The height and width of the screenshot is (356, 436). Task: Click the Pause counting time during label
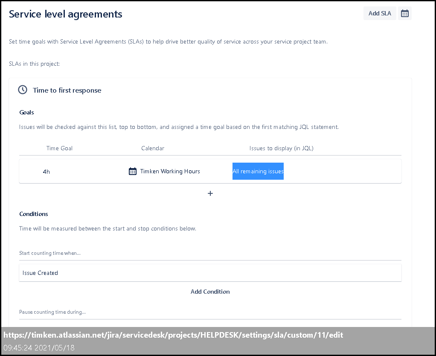(x=52, y=312)
